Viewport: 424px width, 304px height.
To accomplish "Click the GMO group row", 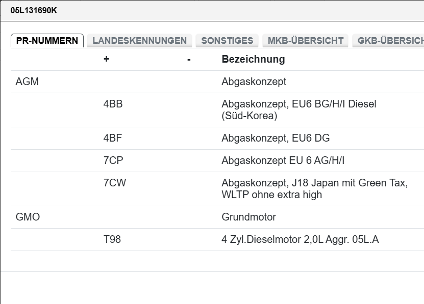I will (x=28, y=217).
